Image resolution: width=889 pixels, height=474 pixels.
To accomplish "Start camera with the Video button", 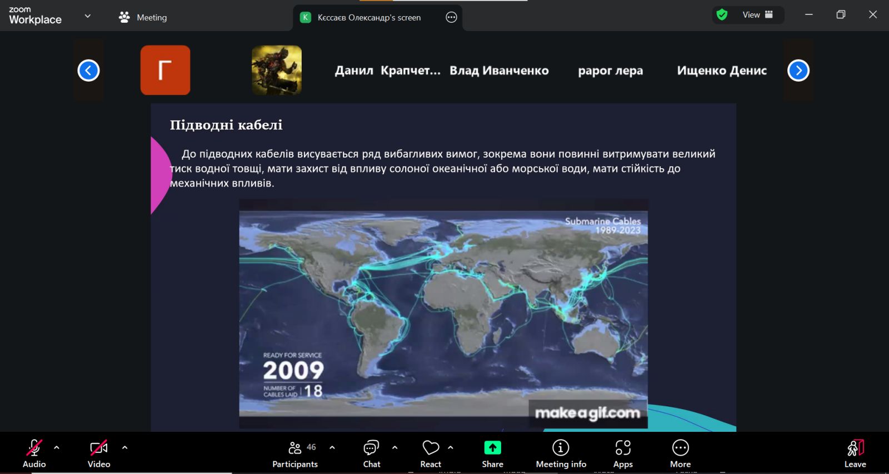I will [99, 453].
